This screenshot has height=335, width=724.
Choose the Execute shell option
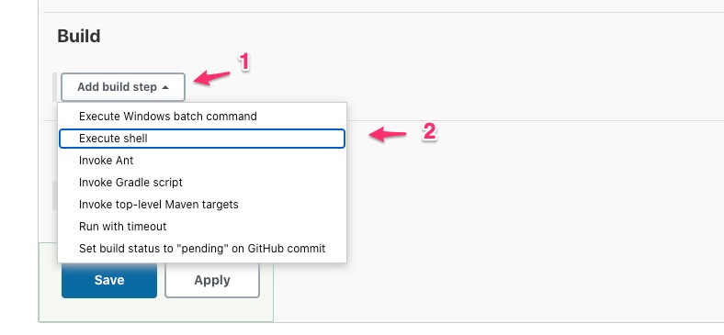(202, 139)
